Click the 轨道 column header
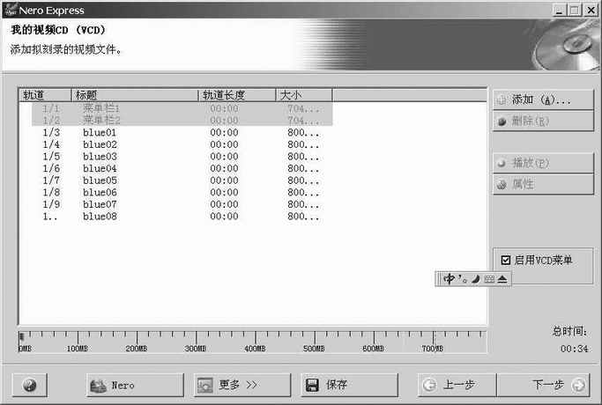Screen dimensions: 602x405 45,95
